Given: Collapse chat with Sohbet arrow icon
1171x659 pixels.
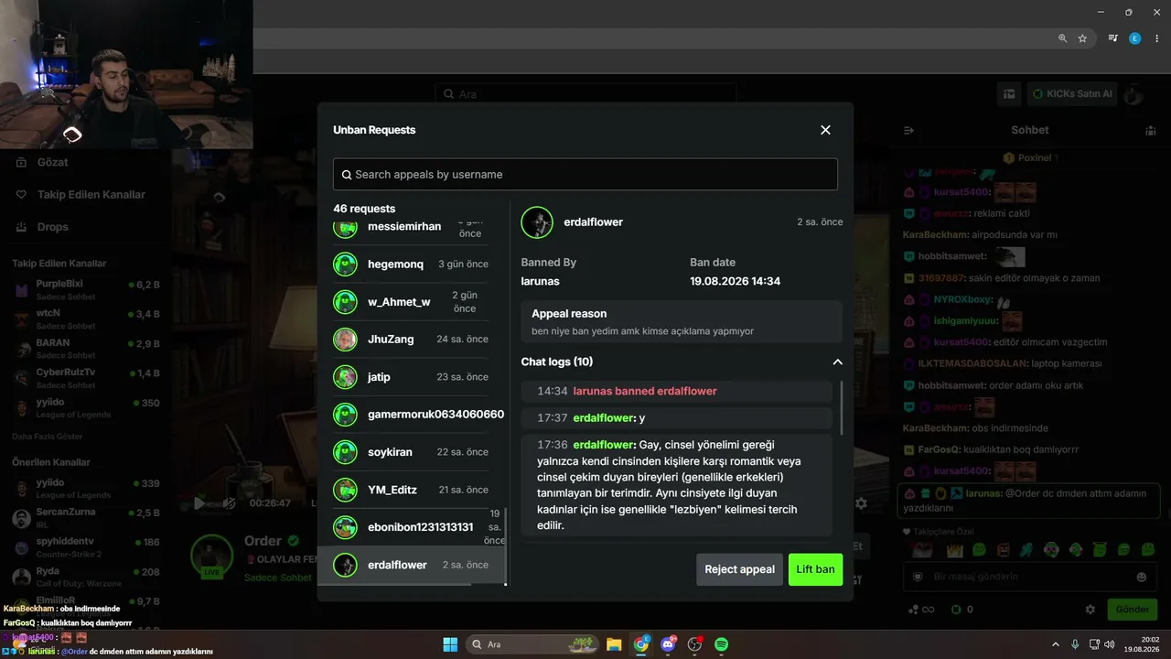Looking at the screenshot, I should tap(908, 131).
